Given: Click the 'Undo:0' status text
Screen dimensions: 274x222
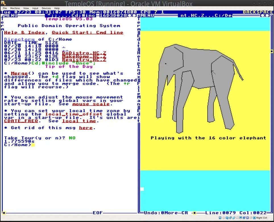Looking at the screenshot, I should [x=154, y=213].
